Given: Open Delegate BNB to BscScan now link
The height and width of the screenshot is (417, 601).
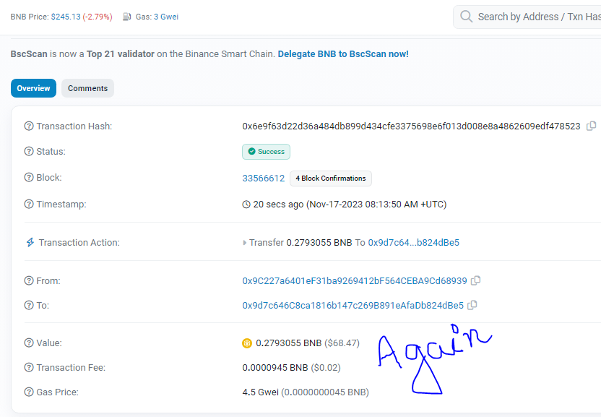Looking at the screenshot, I should click(x=343, y=54).
